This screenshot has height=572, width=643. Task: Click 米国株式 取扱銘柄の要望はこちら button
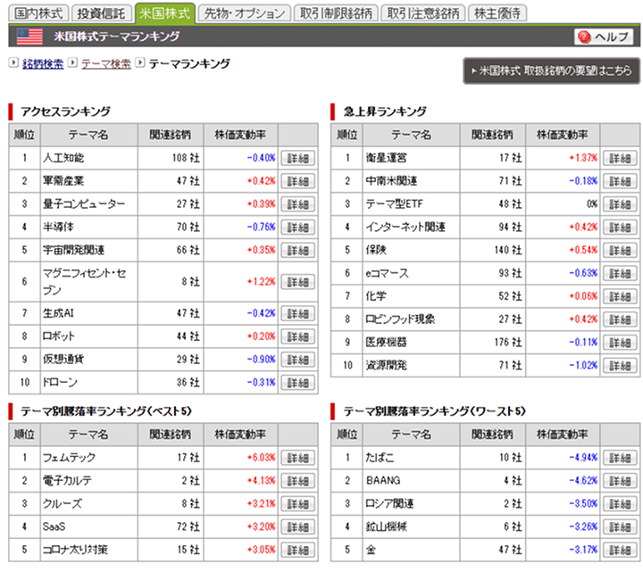coord(552,70)
